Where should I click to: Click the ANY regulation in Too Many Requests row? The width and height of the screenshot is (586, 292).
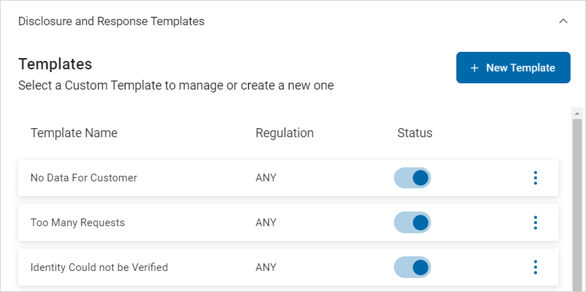(266, 223)
